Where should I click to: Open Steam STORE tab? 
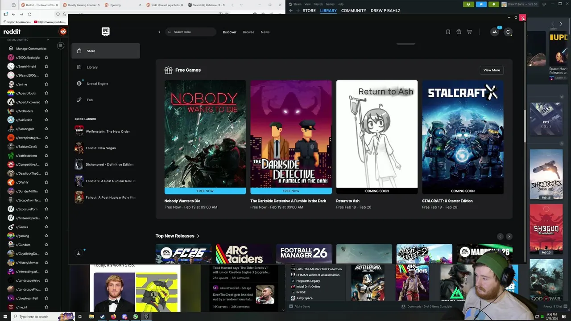[x=309, y=11]
